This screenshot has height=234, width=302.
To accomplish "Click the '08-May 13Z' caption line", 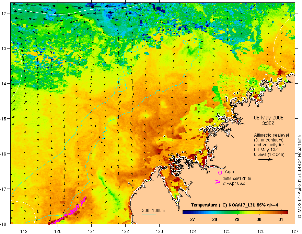I will [266, 150].
